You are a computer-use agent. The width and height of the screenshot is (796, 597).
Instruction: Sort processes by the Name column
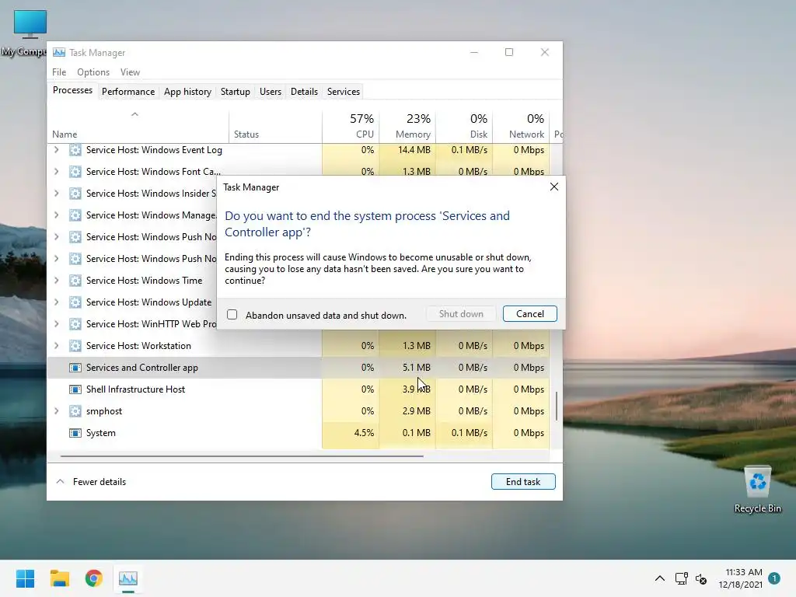[x=138, y=126]
